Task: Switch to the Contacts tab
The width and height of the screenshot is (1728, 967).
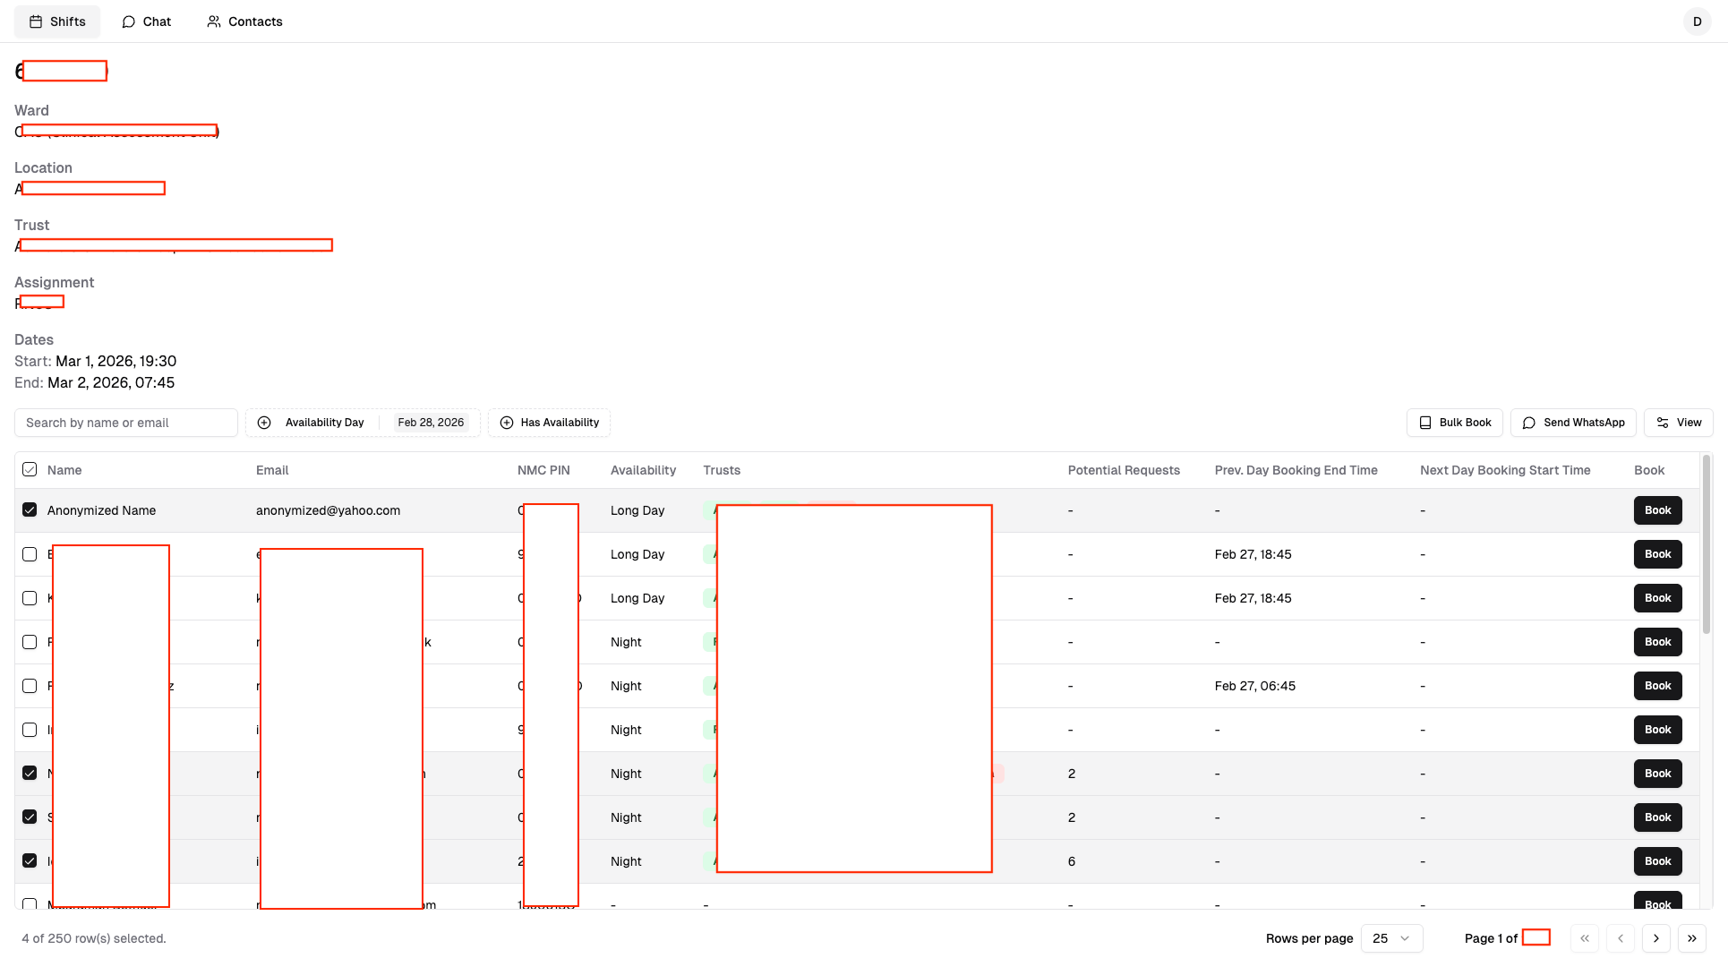Action: 244,21
